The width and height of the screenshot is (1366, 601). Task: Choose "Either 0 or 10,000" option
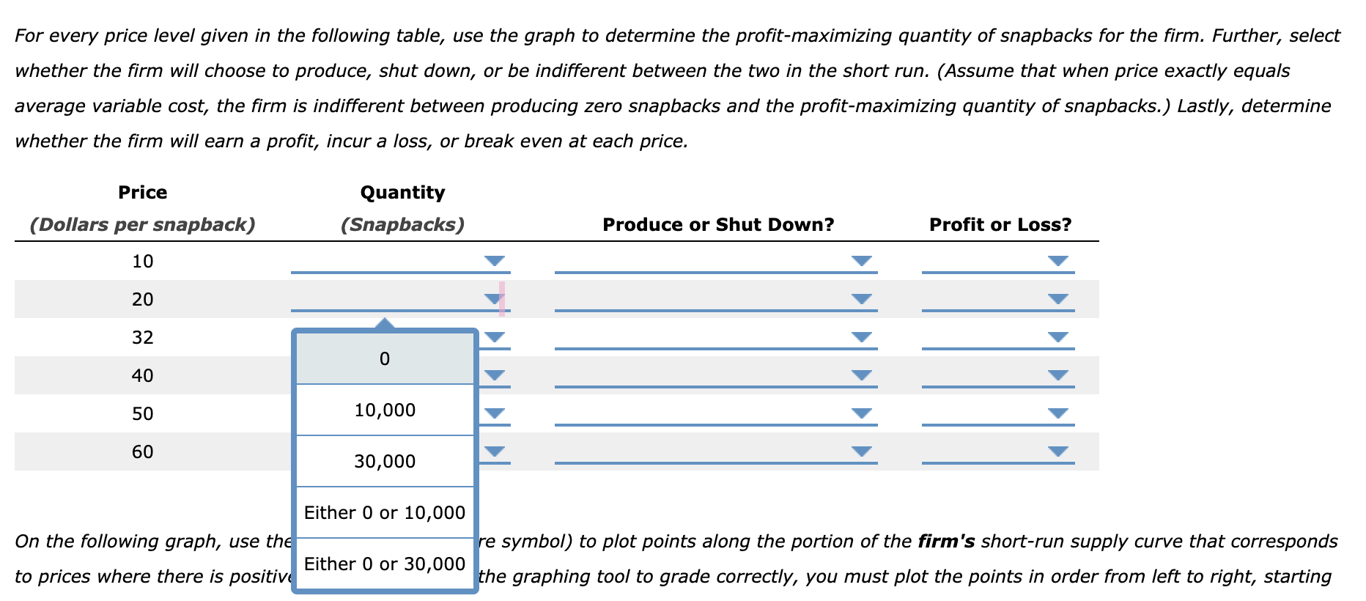(384, 512)
